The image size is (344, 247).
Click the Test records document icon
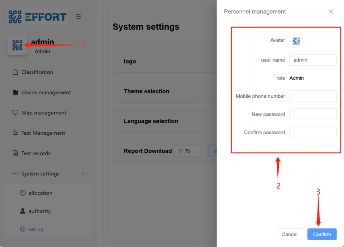click(x=15, y=153)
